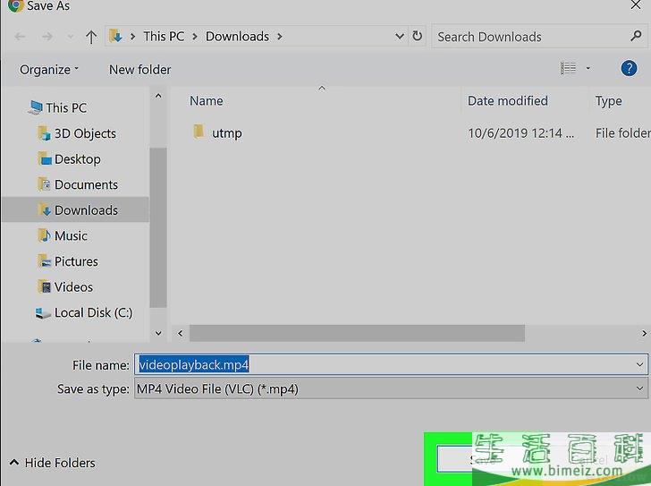
Task: Click the Up one level arrow
Action: click(91, 37)
